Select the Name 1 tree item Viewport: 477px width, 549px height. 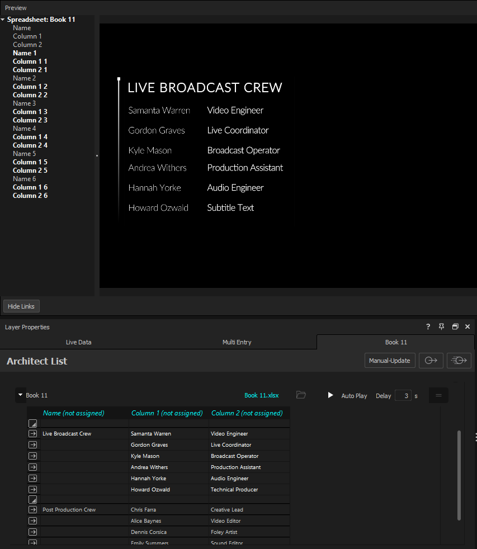tap(25, 53)
